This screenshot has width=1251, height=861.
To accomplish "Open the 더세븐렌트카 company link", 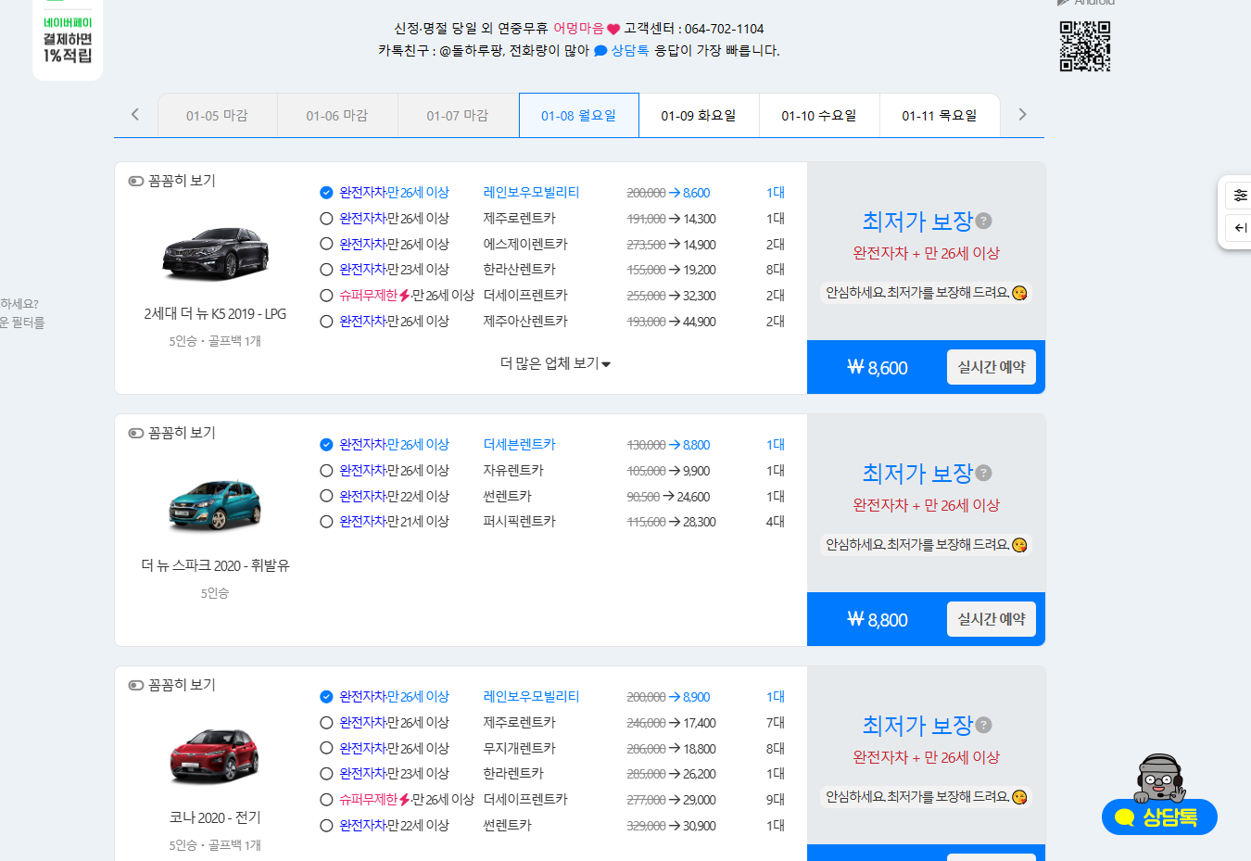I will 519,444.
